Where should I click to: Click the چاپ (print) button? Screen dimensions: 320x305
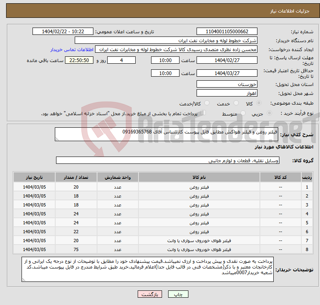point(178,294)
